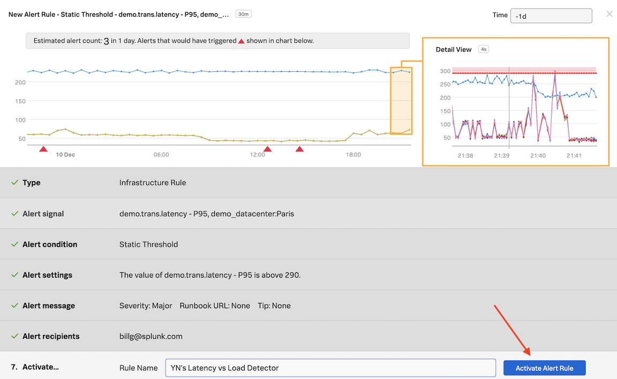Click the rightmost alert triangle before 18:00
The width and height of the screenshot is (617, 379).
tap(299, 149)
